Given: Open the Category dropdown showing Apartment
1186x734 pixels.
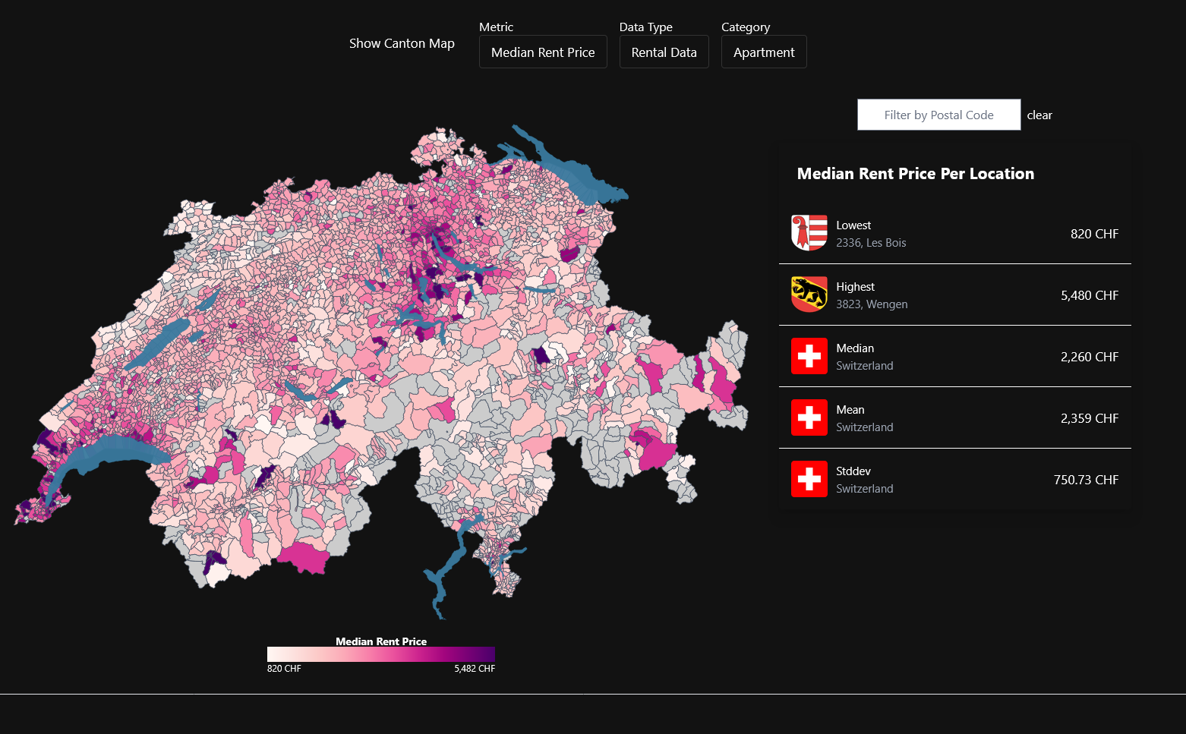Looking at the screenshot, I should 764,52.
